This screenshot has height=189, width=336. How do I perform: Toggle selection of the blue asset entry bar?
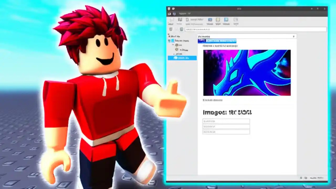217,41
